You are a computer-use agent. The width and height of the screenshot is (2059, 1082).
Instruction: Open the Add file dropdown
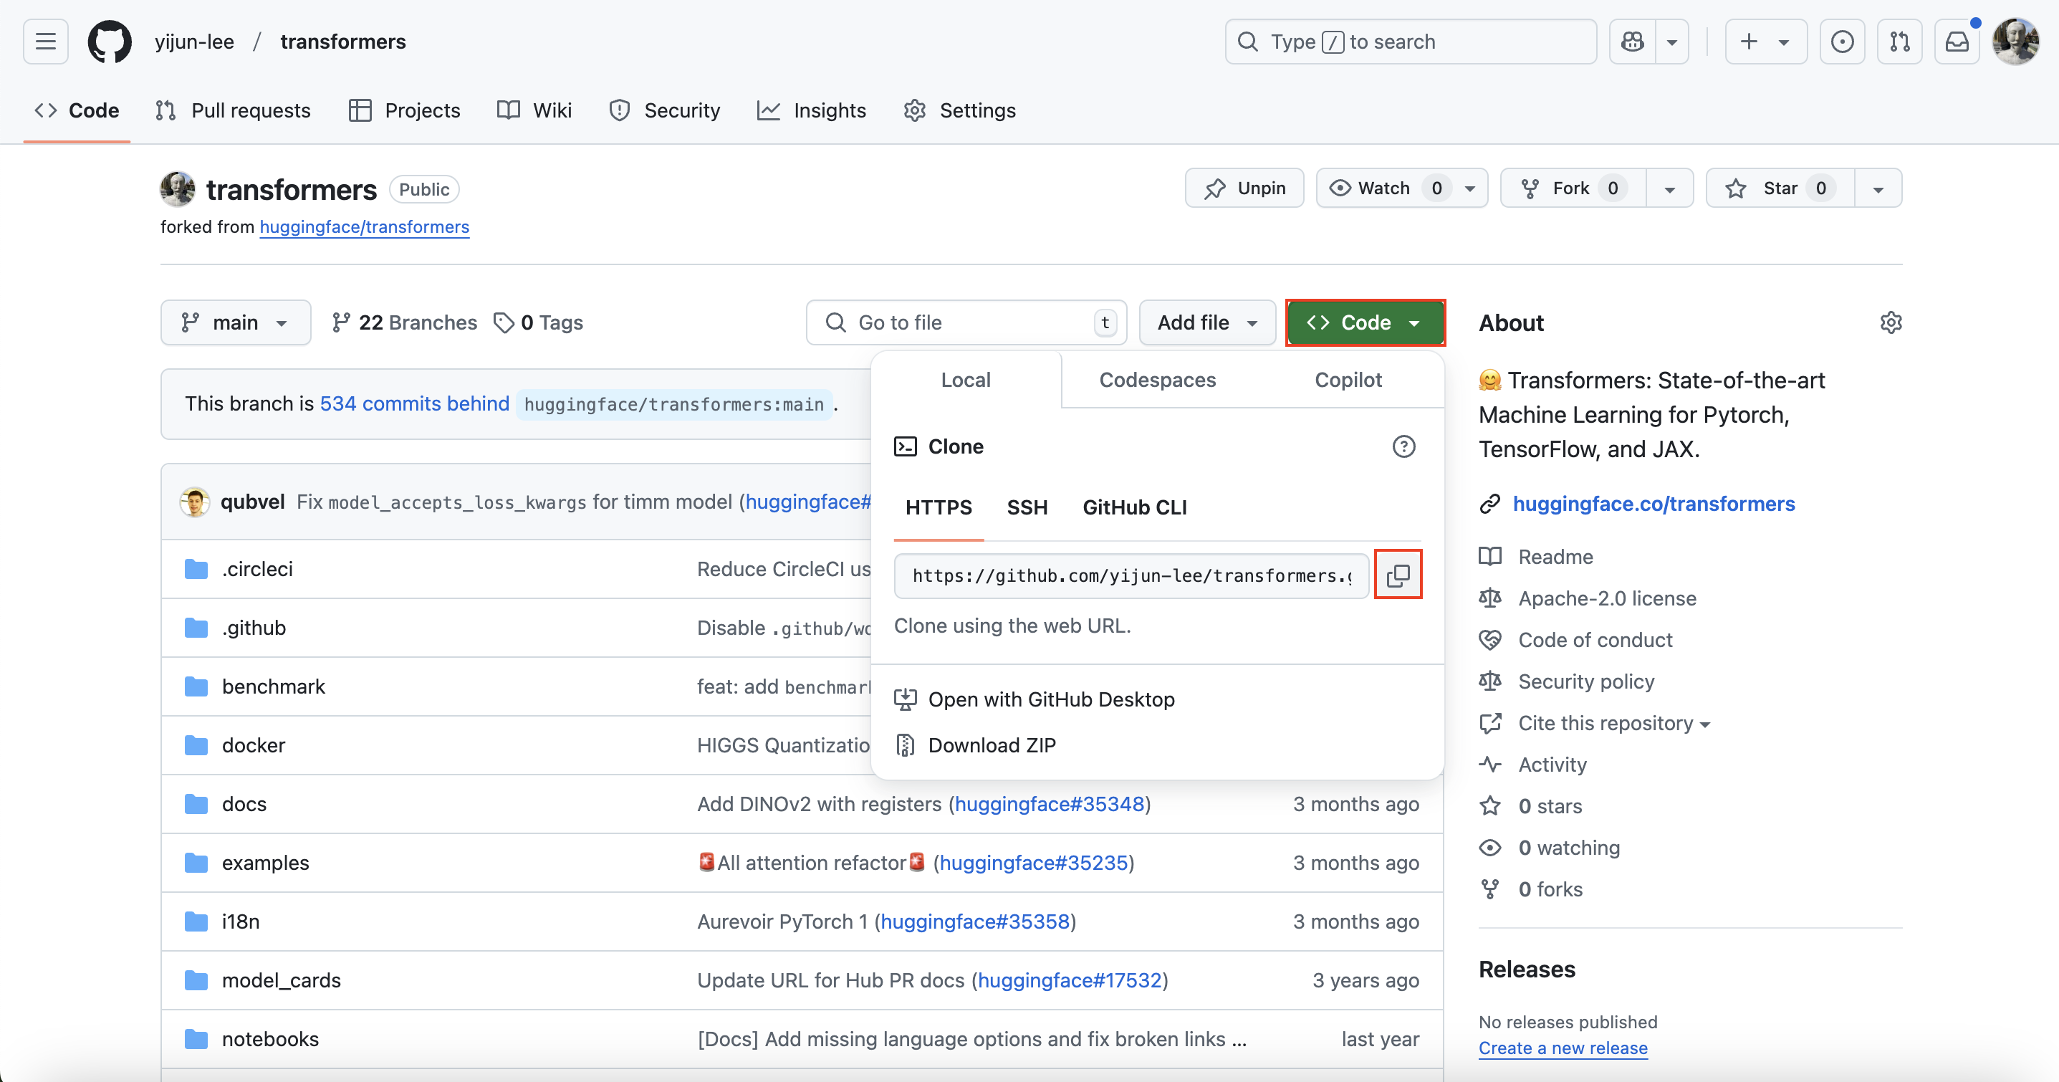1207,322
